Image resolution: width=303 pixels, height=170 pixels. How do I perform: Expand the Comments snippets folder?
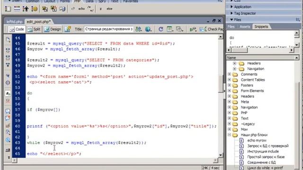229,74
